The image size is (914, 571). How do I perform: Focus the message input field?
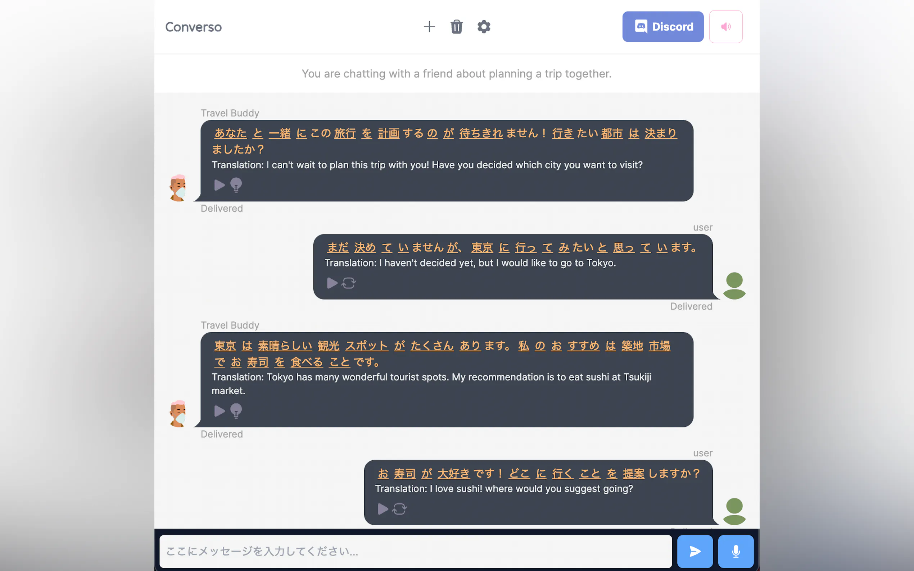click(x=416, y=551)
